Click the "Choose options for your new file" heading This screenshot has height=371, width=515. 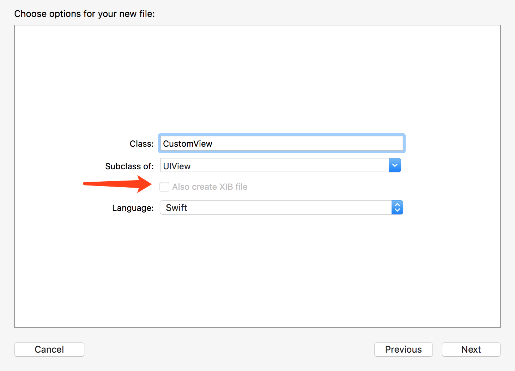tap(84, 14)
